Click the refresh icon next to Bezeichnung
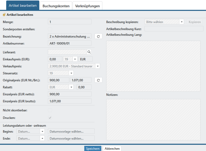 point(98,37)
